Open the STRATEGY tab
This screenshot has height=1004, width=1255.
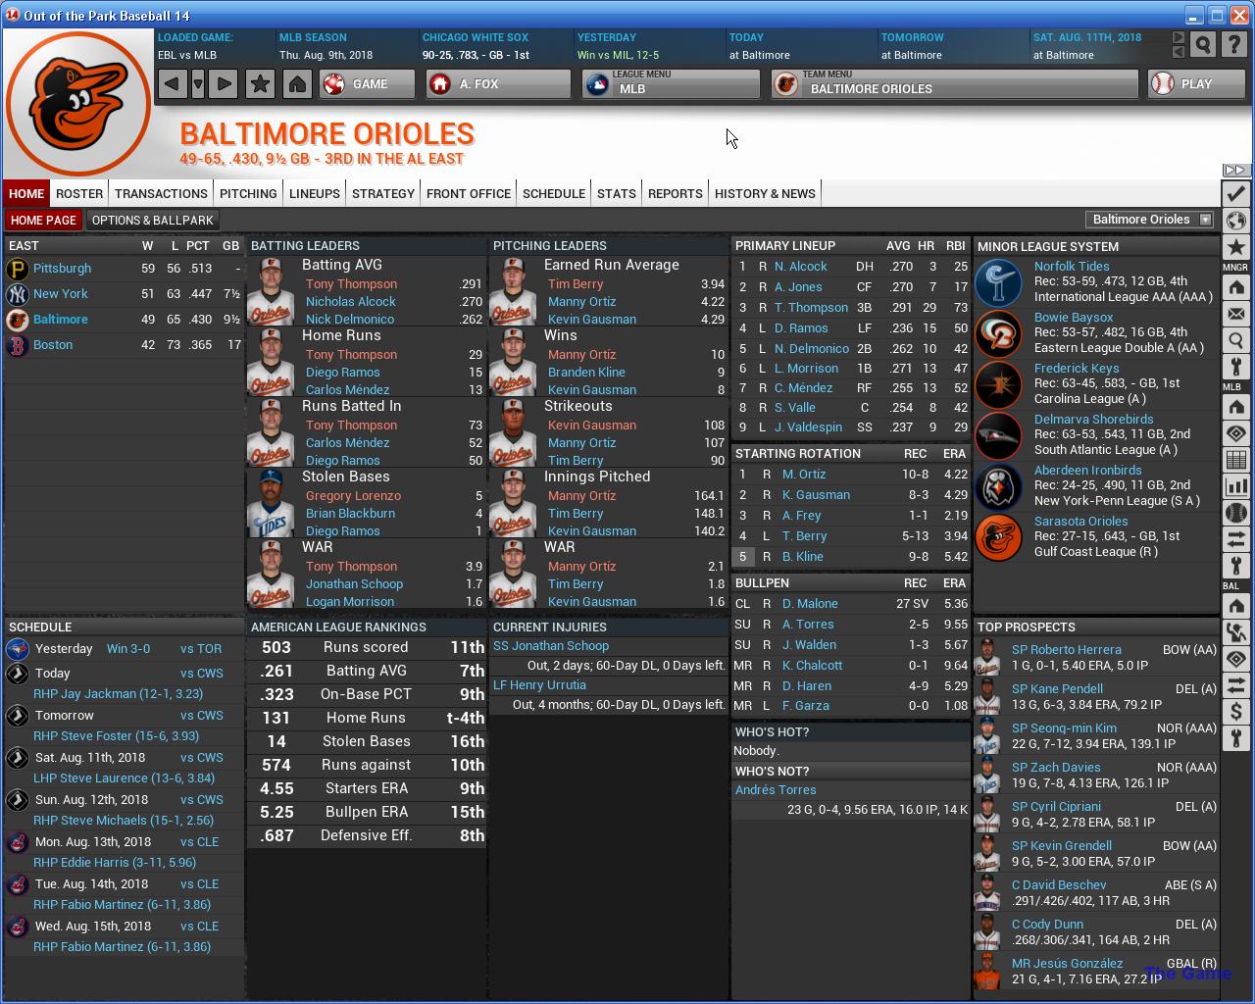[x=383, y=193]
